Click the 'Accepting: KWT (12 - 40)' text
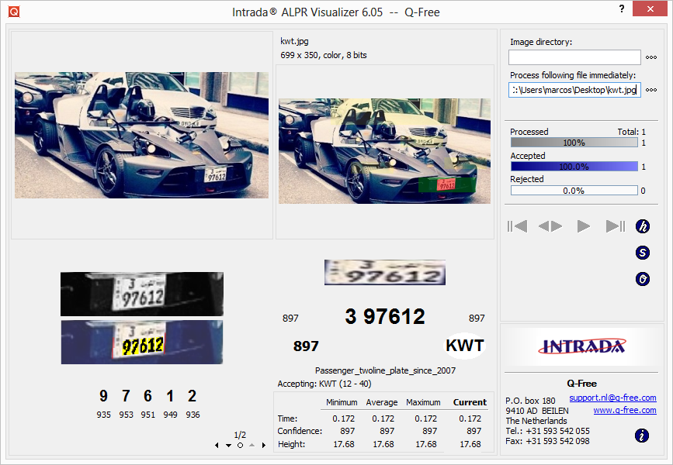673x465 pixels. 324,384
